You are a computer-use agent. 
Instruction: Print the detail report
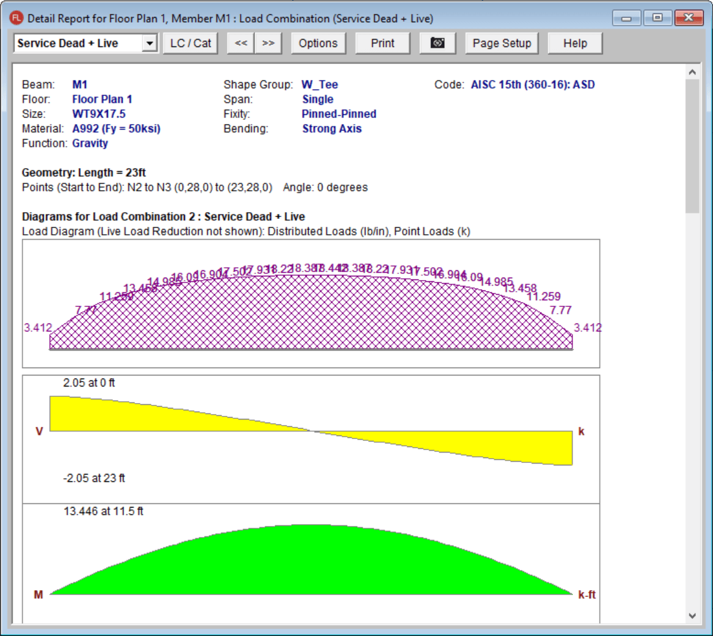(382, 43)
